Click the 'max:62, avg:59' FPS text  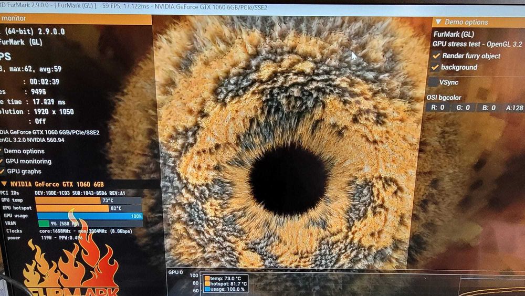pyautogui.click(x=36, y=69)
